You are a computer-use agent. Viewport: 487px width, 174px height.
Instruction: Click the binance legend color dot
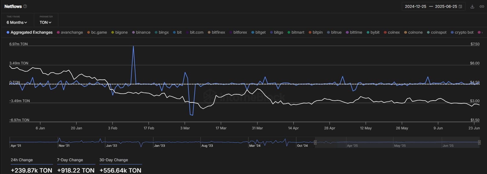pyautogui.click(x=134, y=32)
